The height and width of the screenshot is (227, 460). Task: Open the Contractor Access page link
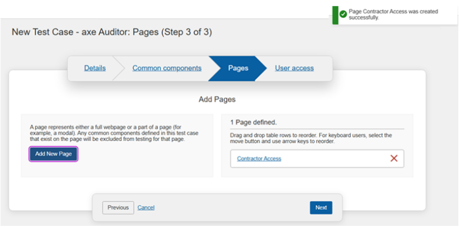[259, 159]
